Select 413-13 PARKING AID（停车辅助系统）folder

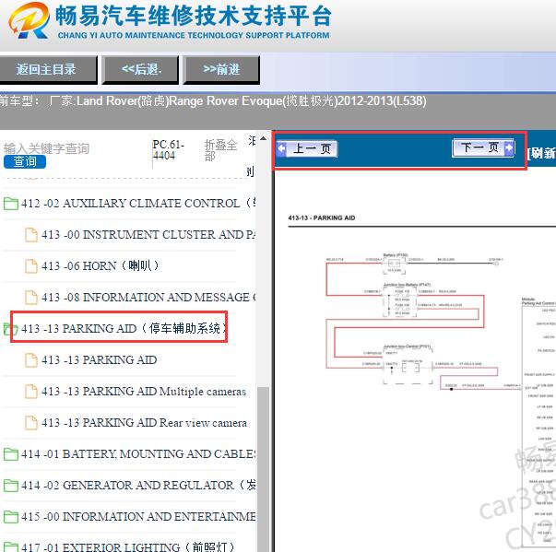124,328
